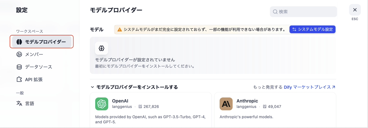This screenshot has width=368, height=128.
Task: Click the brain icon beside モデルプロバイダー
Action: click(x=19, y=42)
